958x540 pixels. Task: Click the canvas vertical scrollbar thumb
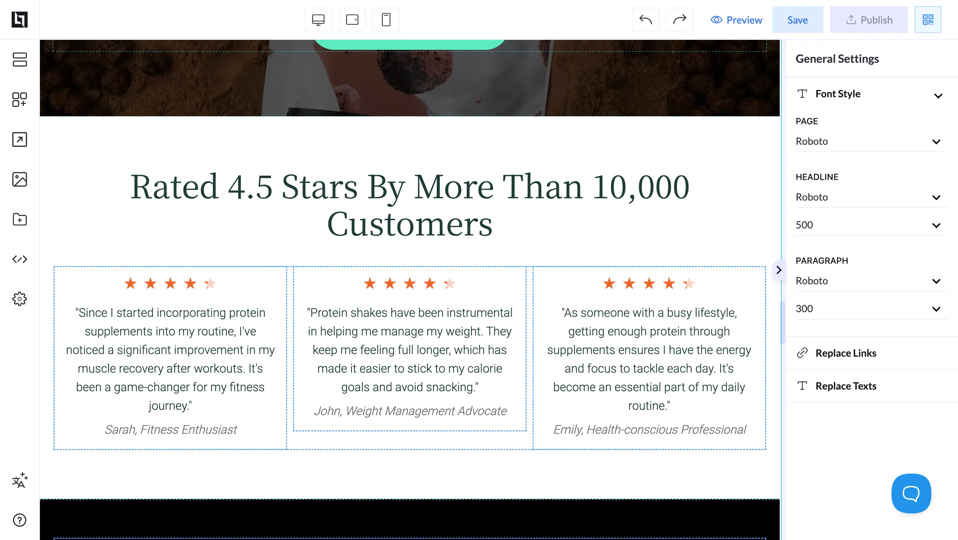[782, 322]
